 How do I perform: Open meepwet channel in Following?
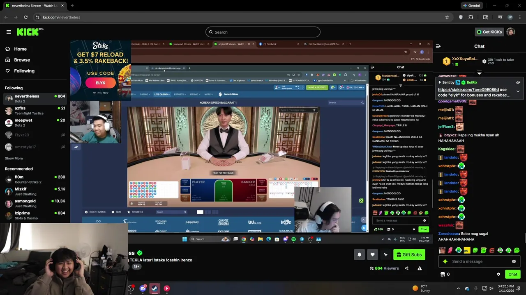[x=35, y=123]
